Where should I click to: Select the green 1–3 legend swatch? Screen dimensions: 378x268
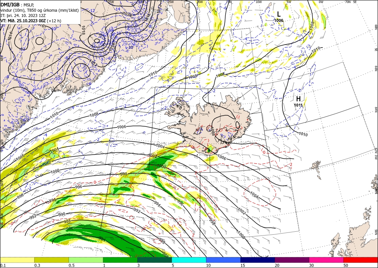[x=120, y=260]
